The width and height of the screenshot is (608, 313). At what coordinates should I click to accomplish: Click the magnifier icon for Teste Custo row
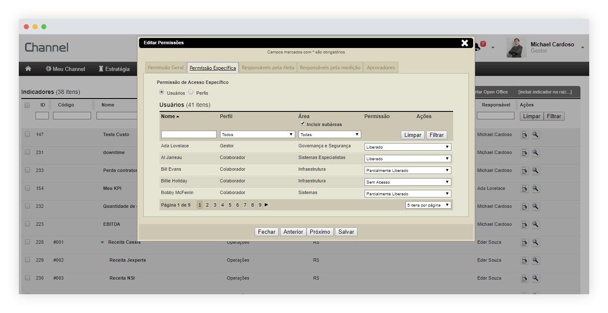(536, 135)
